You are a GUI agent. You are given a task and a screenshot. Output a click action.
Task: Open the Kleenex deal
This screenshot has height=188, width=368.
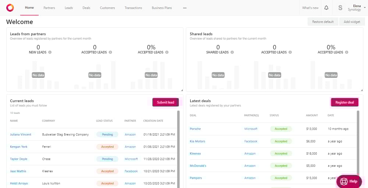[x=195, y=153]
